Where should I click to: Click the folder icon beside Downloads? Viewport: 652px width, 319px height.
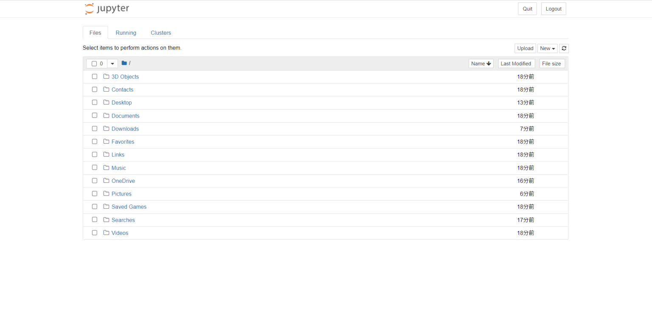point(106,128)
